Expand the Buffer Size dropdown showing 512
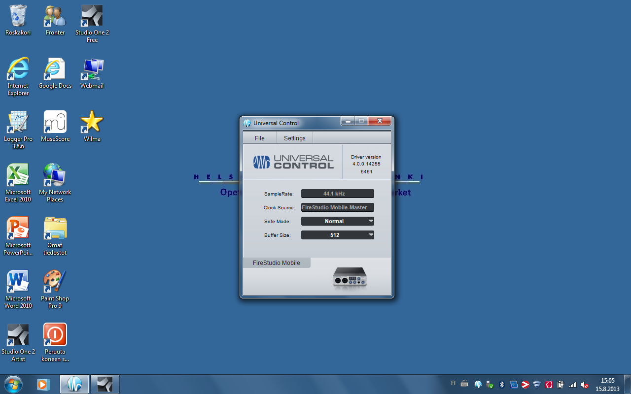This screenshot has width=631, height=394. [338, 235]
